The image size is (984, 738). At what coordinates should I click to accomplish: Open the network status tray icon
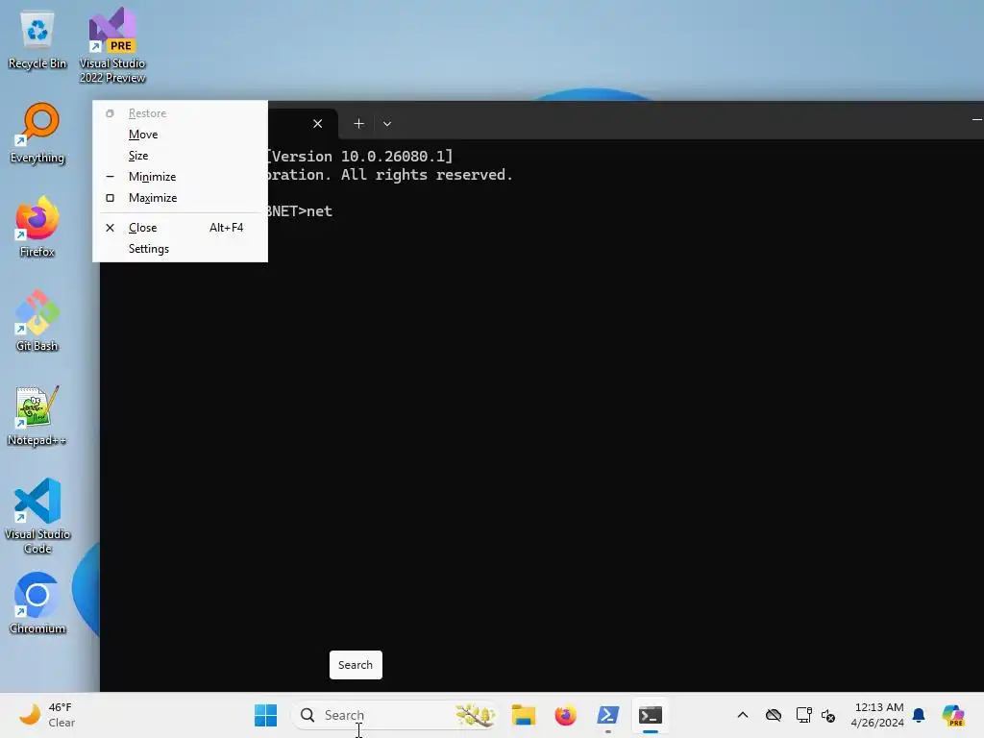click(x=804, y=715)
